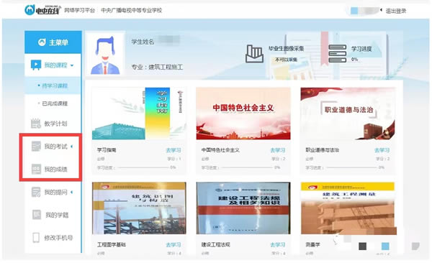432x263 pixels.
Task: Expand the 我的提问 submenu arrow
Action: pyautogui.click(x=71, y=192)
